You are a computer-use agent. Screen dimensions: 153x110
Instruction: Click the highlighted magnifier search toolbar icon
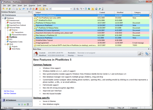pyautogui.click(x=40, y=9)
